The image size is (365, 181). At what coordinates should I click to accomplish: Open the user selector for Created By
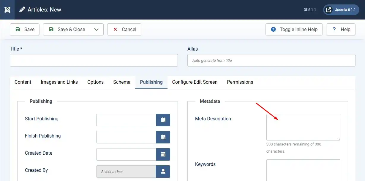163,172
